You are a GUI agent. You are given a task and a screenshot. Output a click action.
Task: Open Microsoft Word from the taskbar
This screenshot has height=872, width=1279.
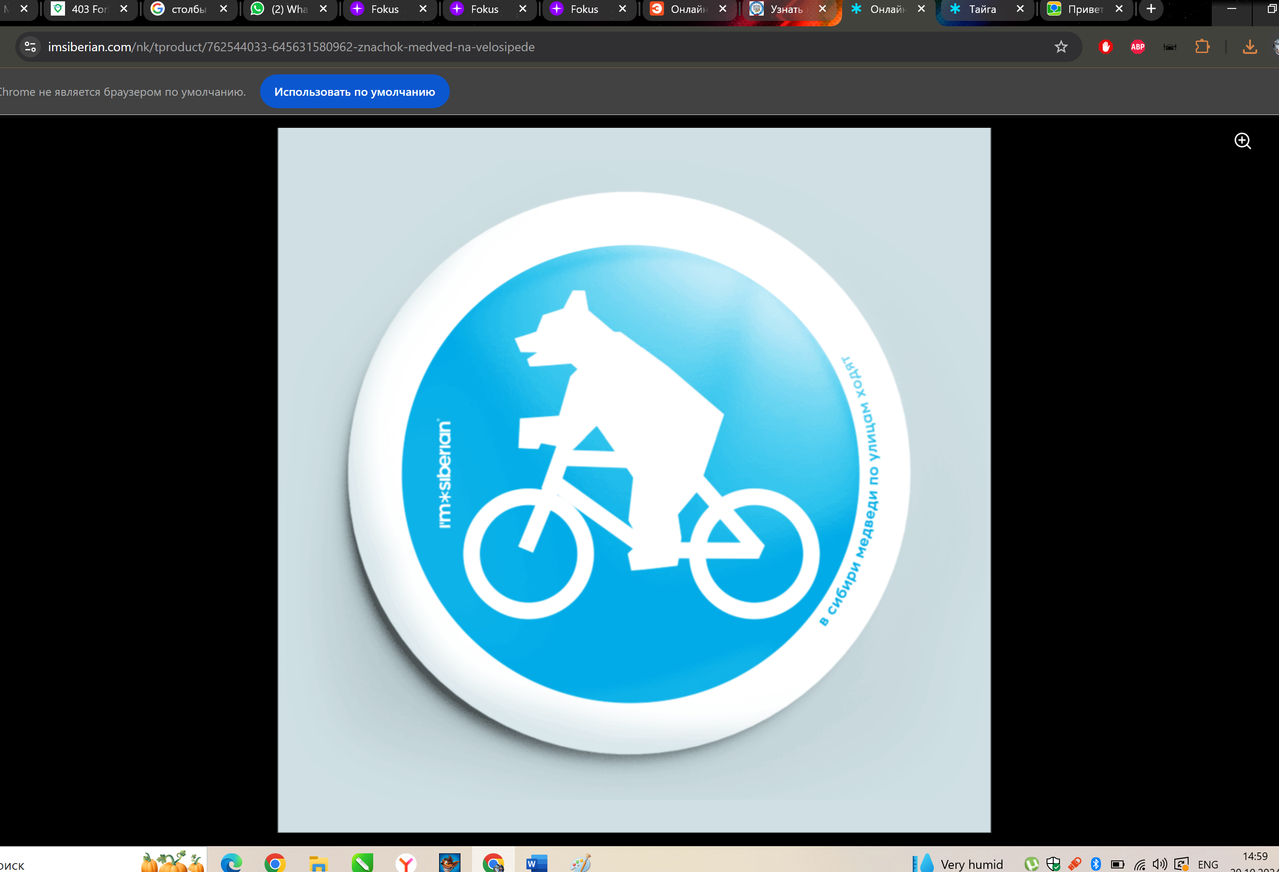coord(537,862)
